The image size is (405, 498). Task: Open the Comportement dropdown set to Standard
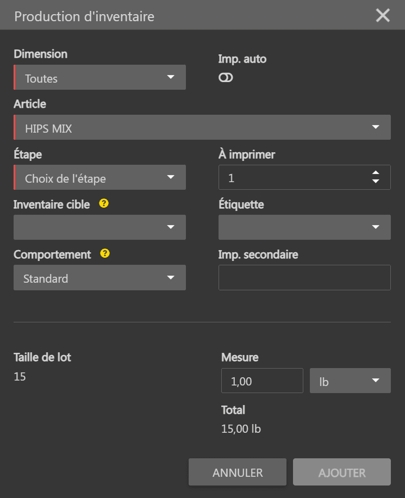(x=99, y=278)
